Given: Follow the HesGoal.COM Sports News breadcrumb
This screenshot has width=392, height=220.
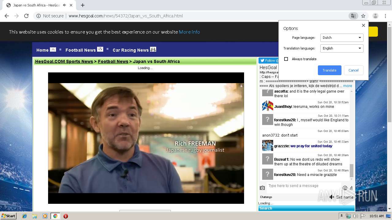Looking at the screenshot, I should point(64,61).
